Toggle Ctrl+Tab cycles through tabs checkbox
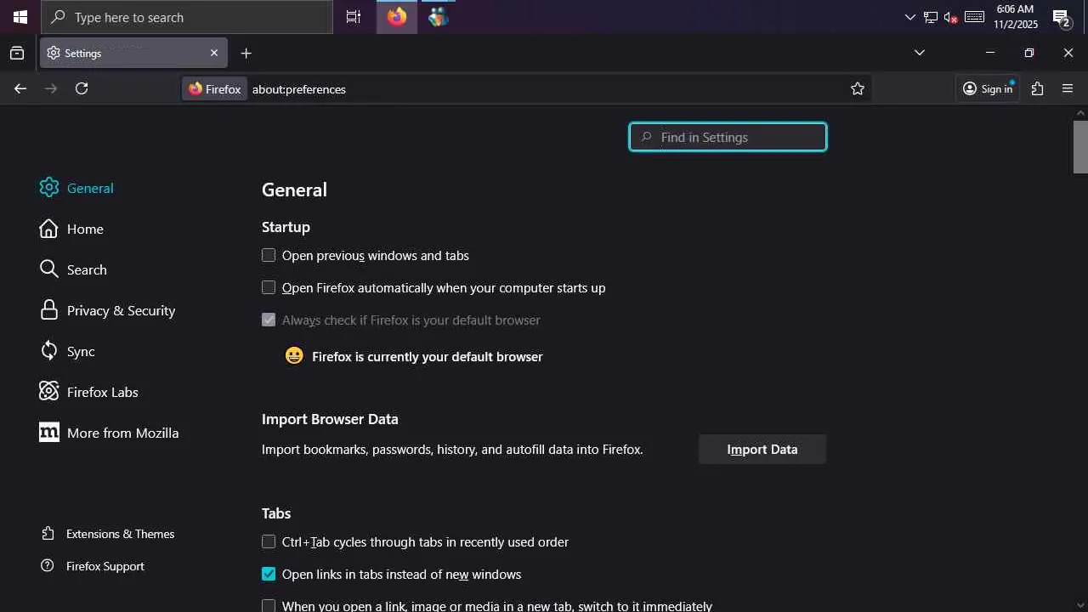1088x612 pixels. 269,541
